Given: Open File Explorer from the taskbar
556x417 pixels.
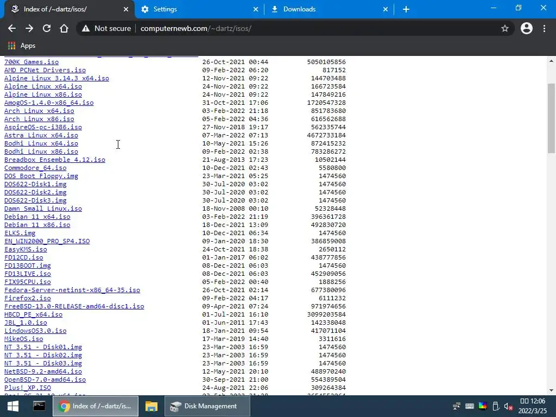Looking at the screenshot, I should tap(151, 406).
